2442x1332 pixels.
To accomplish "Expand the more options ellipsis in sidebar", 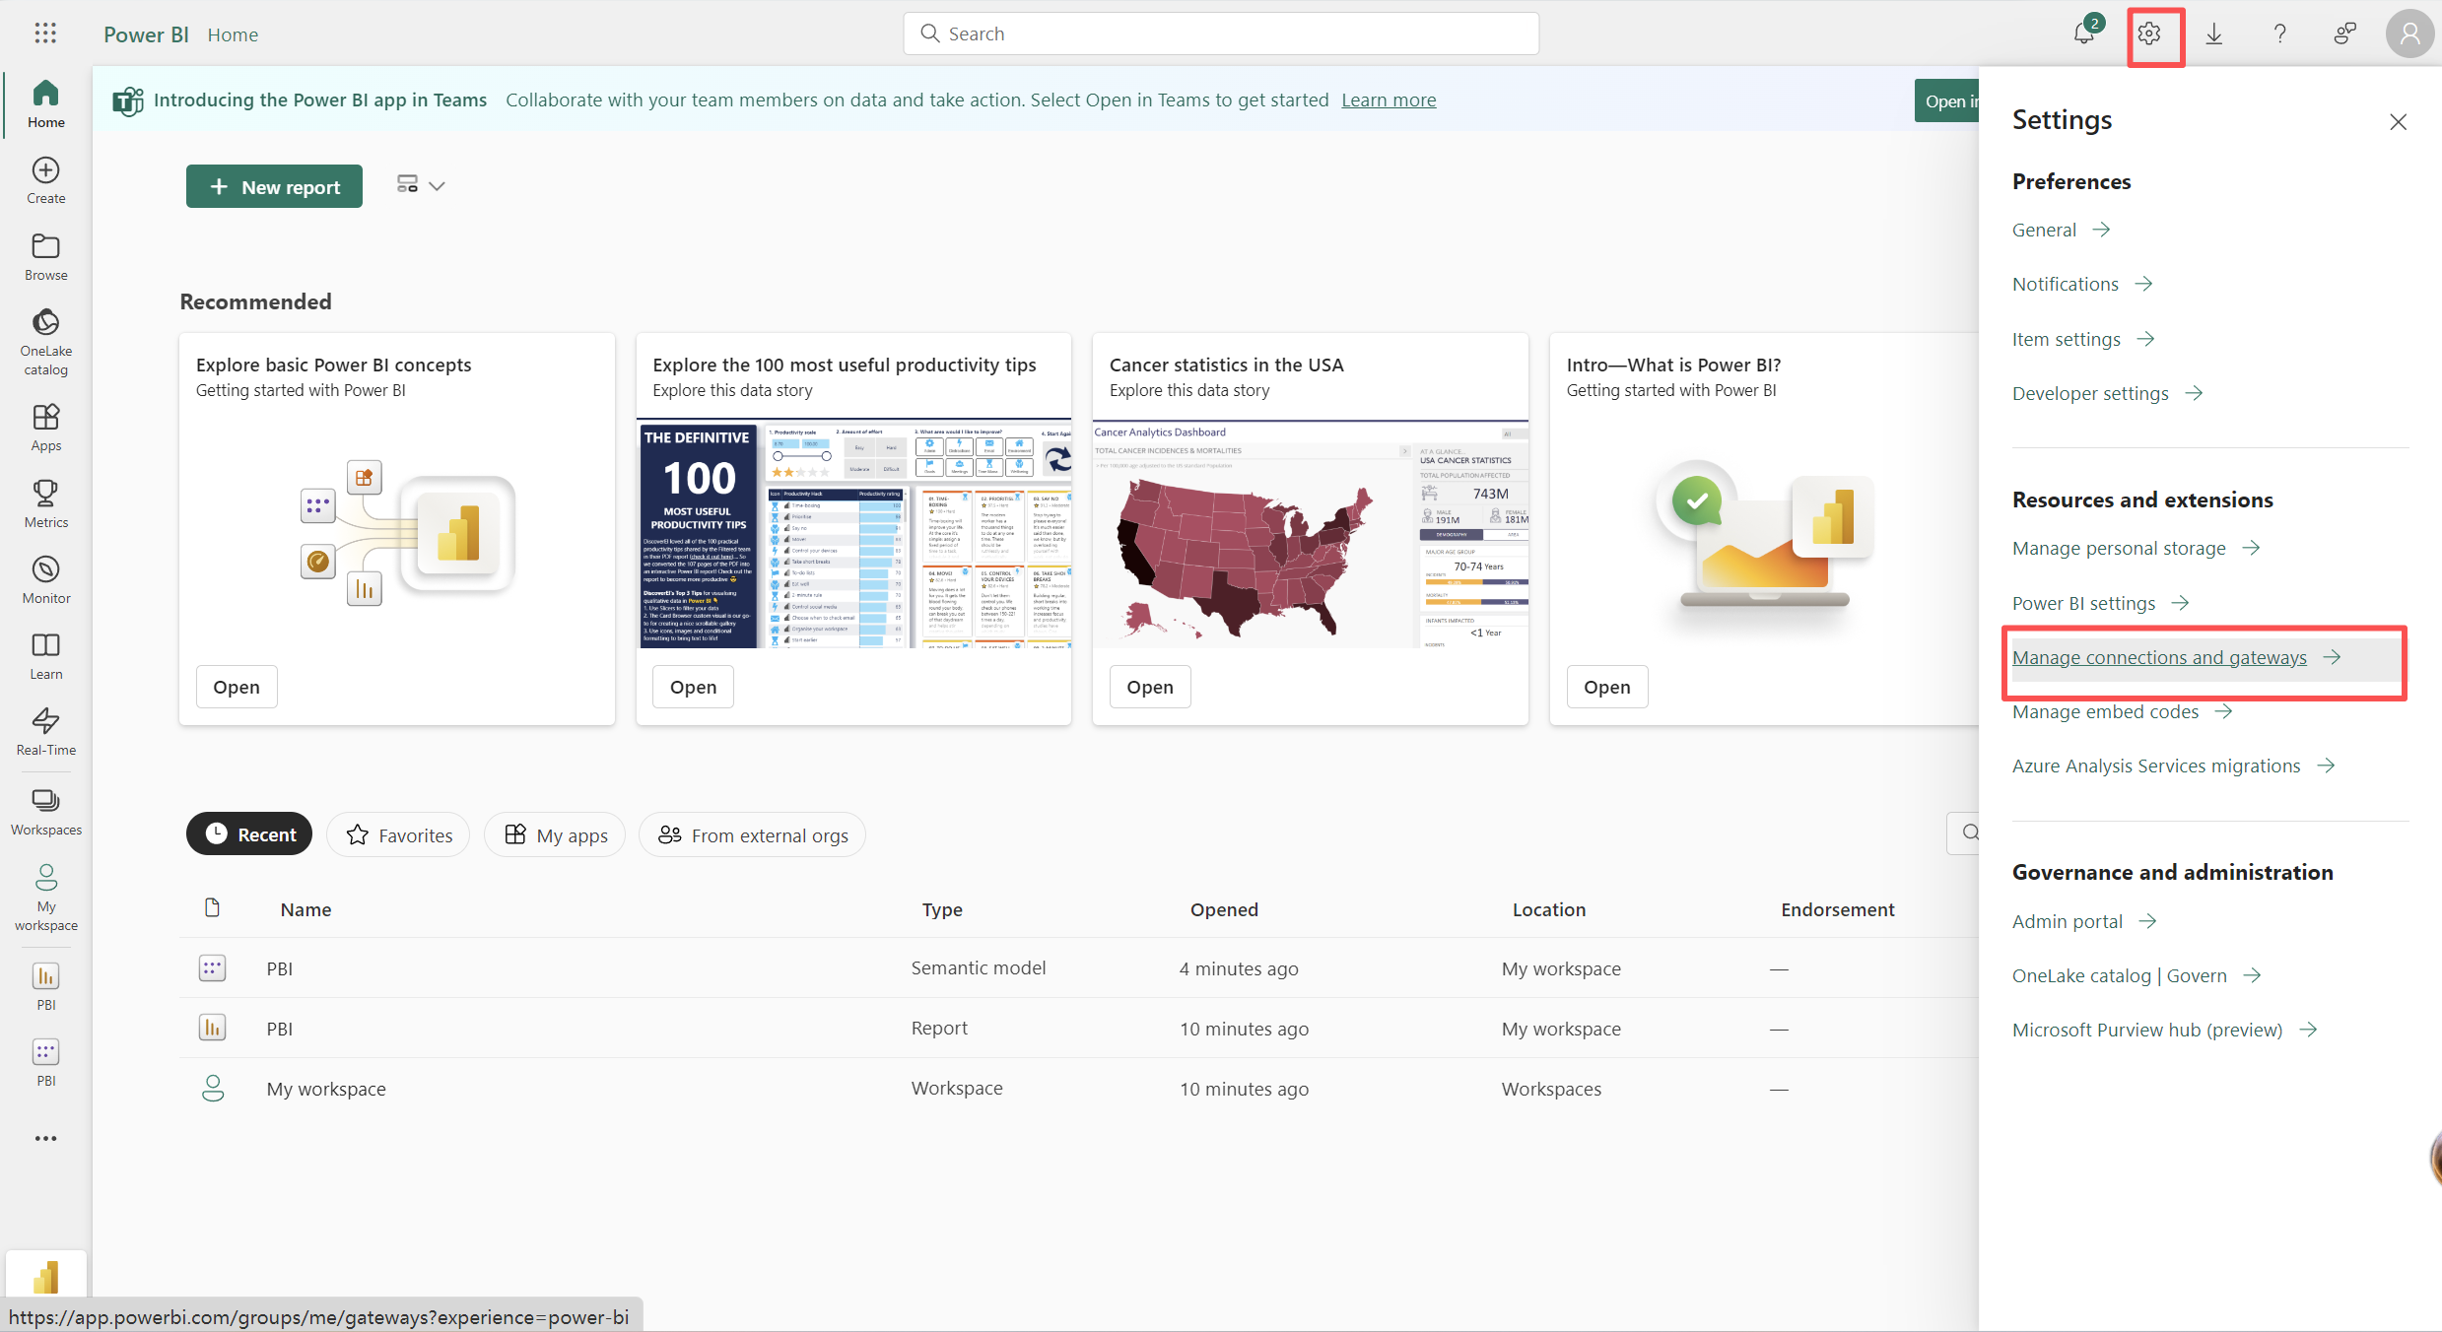I will pos(46,1138).
